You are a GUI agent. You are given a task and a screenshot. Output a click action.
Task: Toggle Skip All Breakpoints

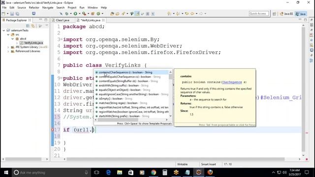click(61, 14)
